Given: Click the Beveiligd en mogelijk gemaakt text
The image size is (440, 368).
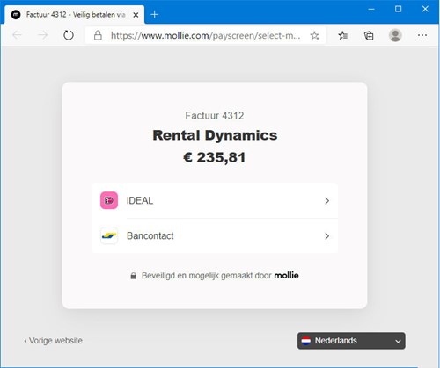Looking at the screenshot, I should pos(206,276).
